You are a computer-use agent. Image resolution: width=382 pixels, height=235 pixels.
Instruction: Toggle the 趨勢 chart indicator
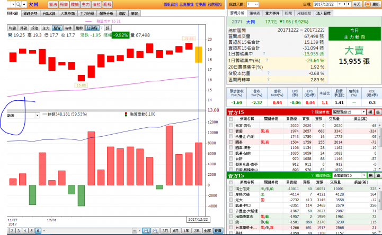tap(79, 28)
